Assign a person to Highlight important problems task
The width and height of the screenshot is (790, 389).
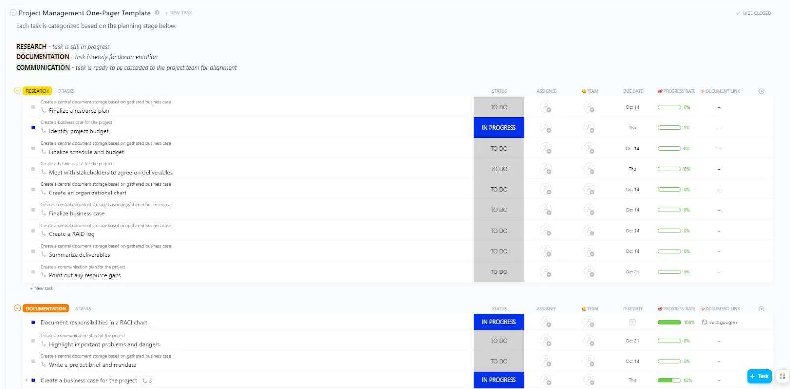click(546, 341)
